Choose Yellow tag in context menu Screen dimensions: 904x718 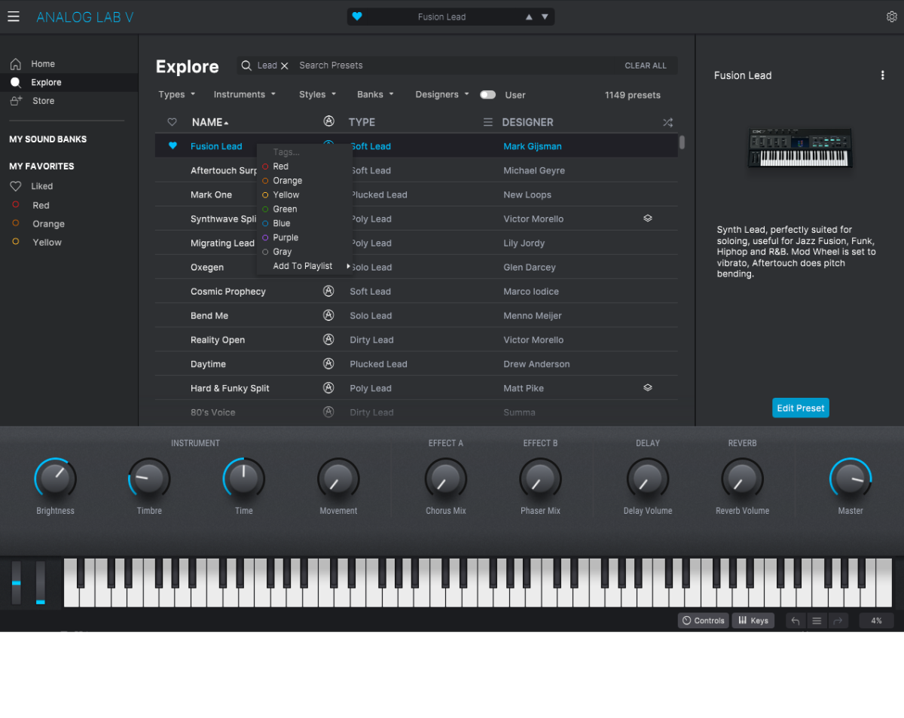(x=304, y=195)
